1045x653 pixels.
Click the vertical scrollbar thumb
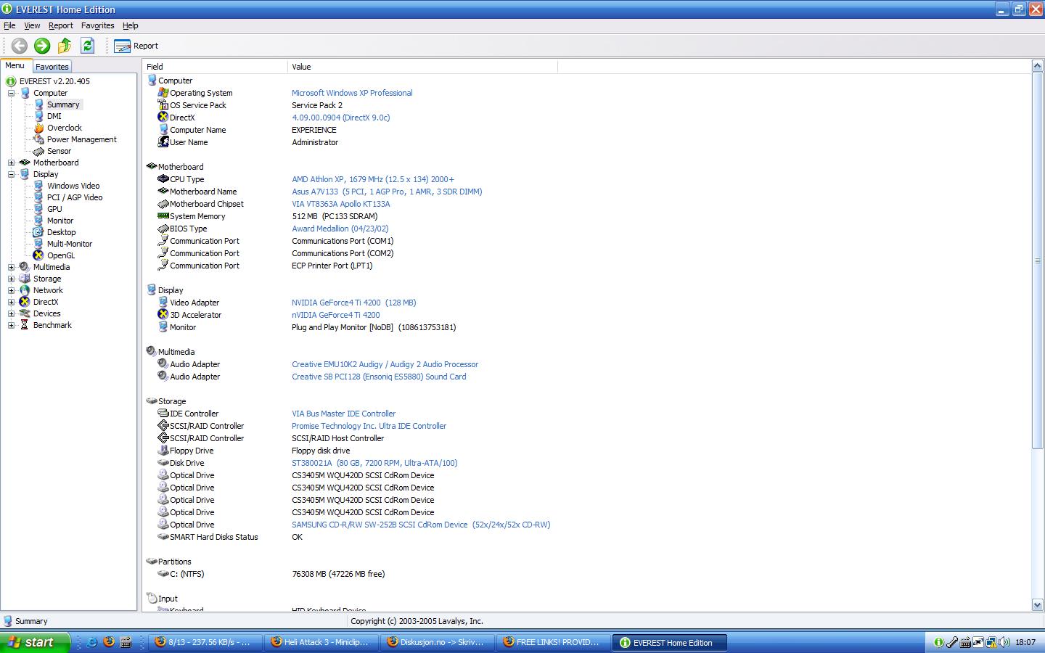click(x=1038, y=260)
